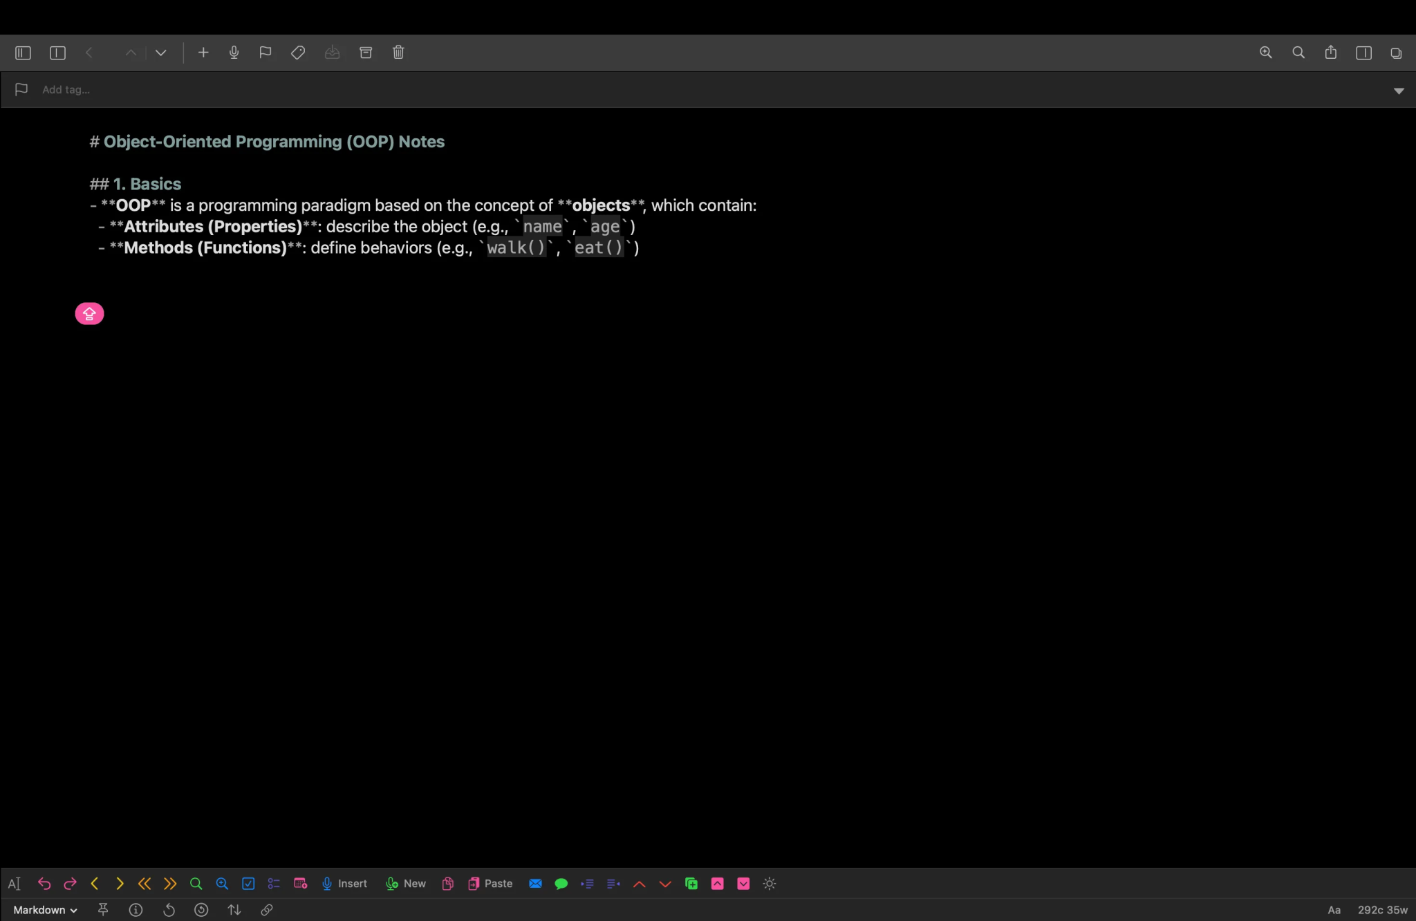This screenshot has width=1416, height=921.
Task: Toggle the left sidebar panel
Action: 23,52
